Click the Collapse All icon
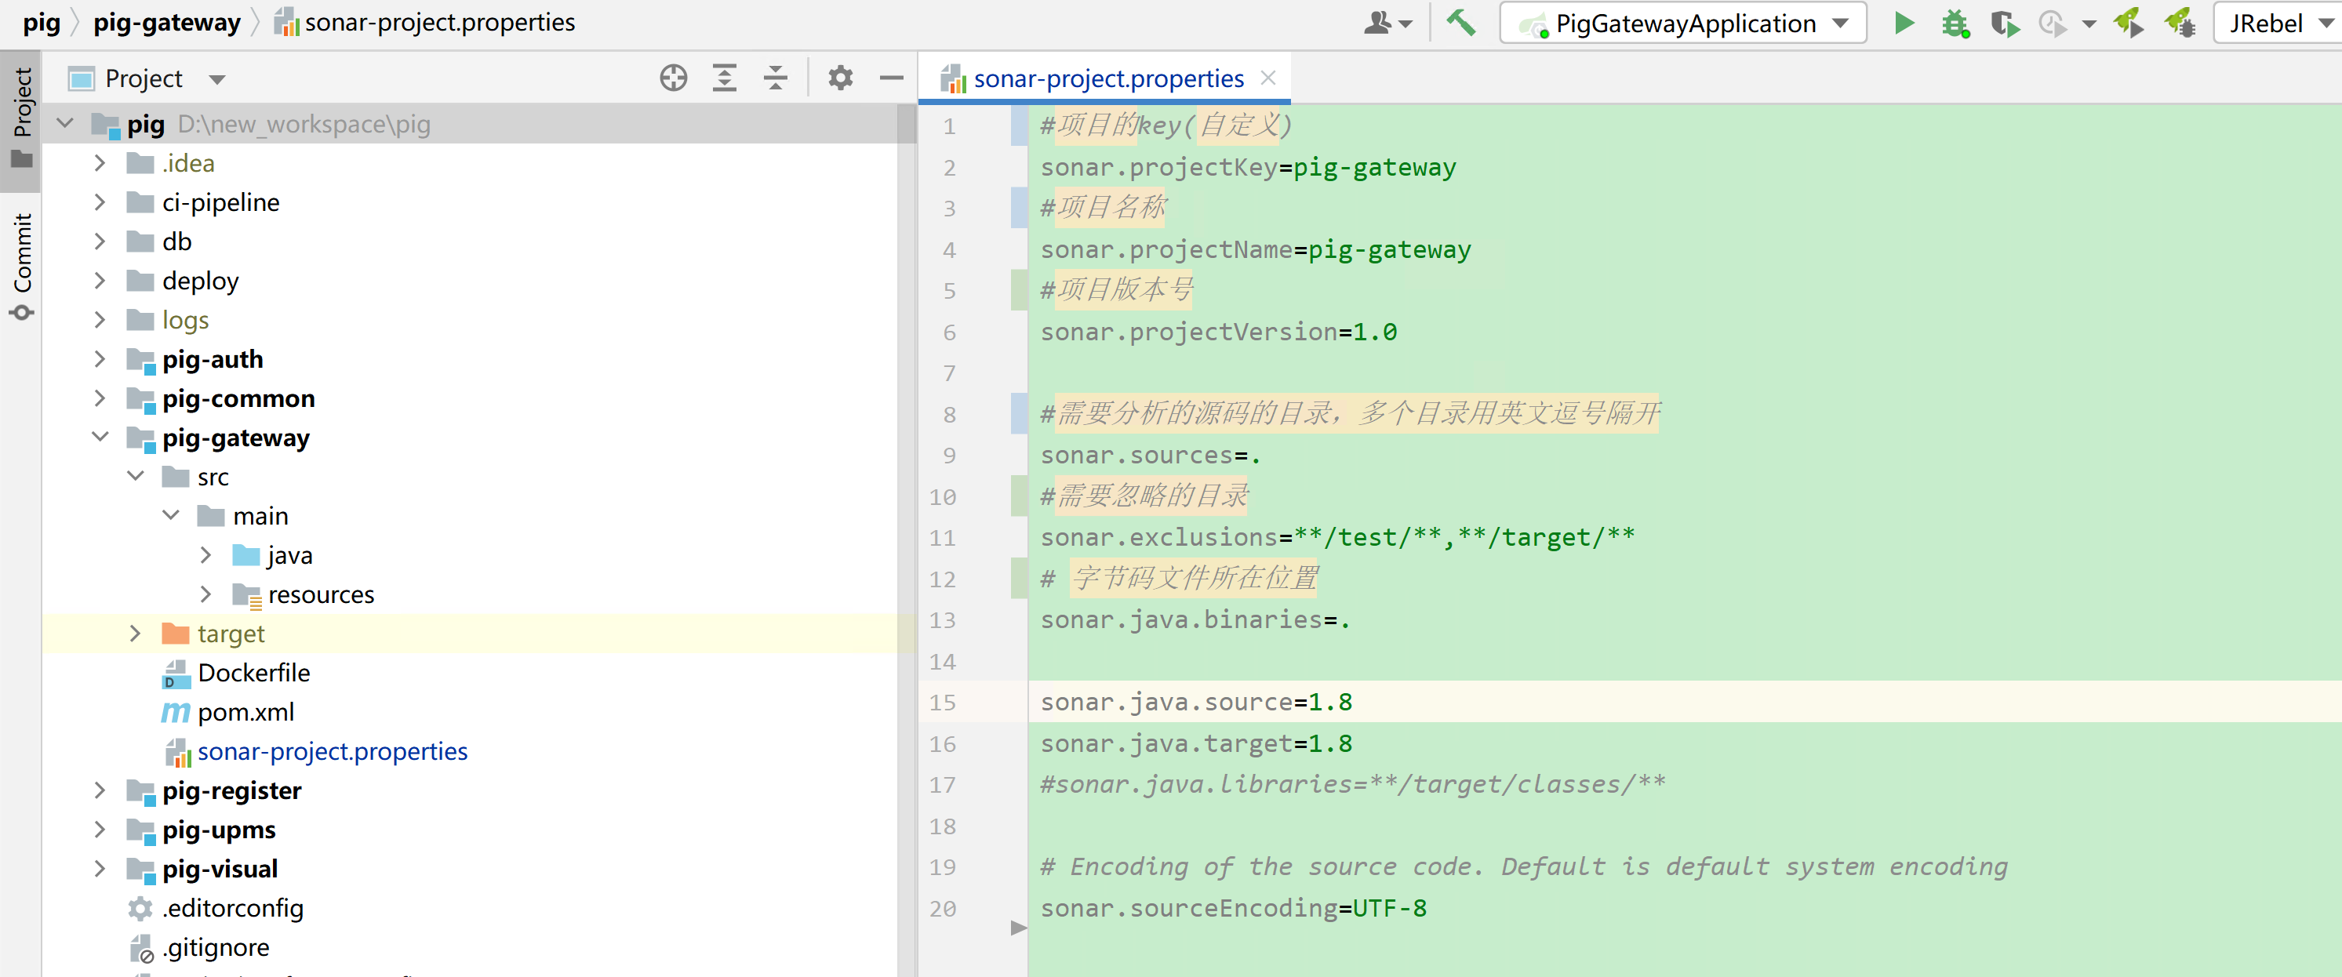The image size is (2342, 977). (775, 78)
